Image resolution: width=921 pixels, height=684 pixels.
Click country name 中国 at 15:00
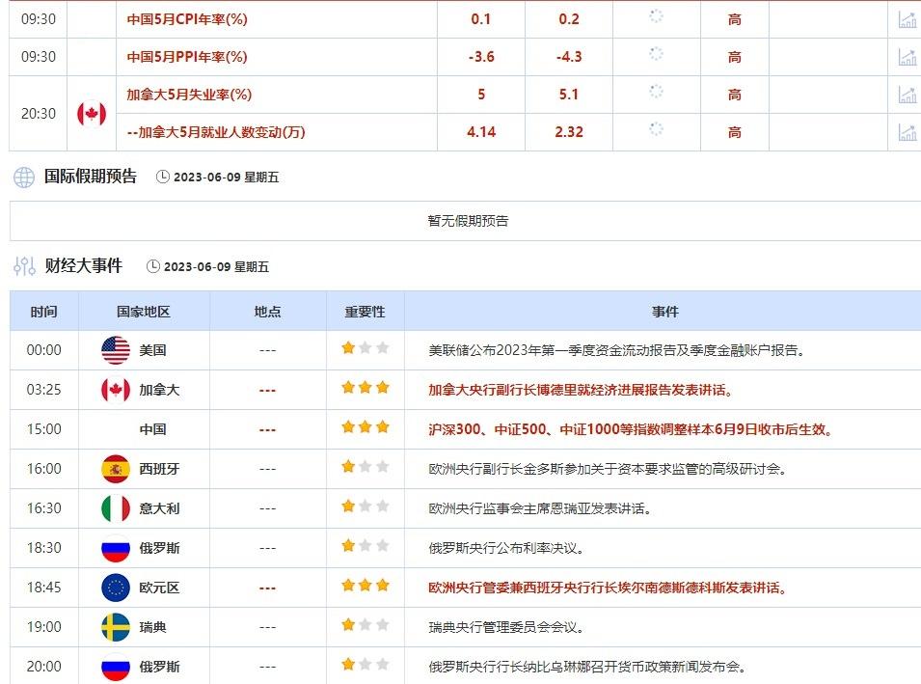pos(152,429)
